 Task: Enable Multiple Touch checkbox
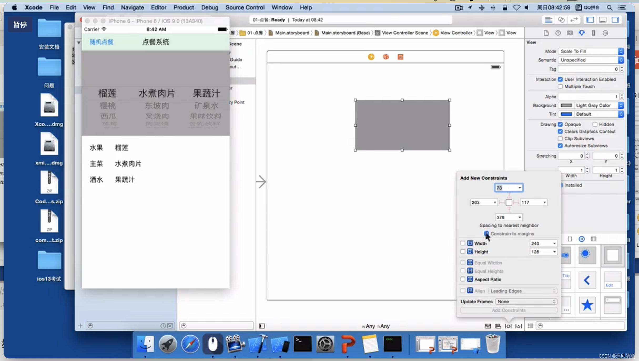[x=560, y=86]
